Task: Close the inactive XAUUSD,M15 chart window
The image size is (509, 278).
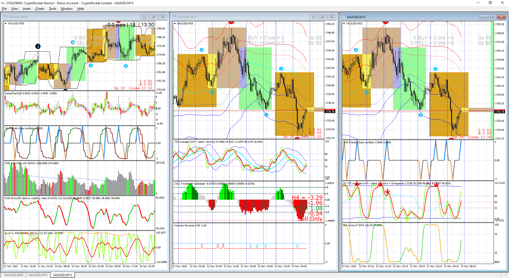Action: (332, 17)
